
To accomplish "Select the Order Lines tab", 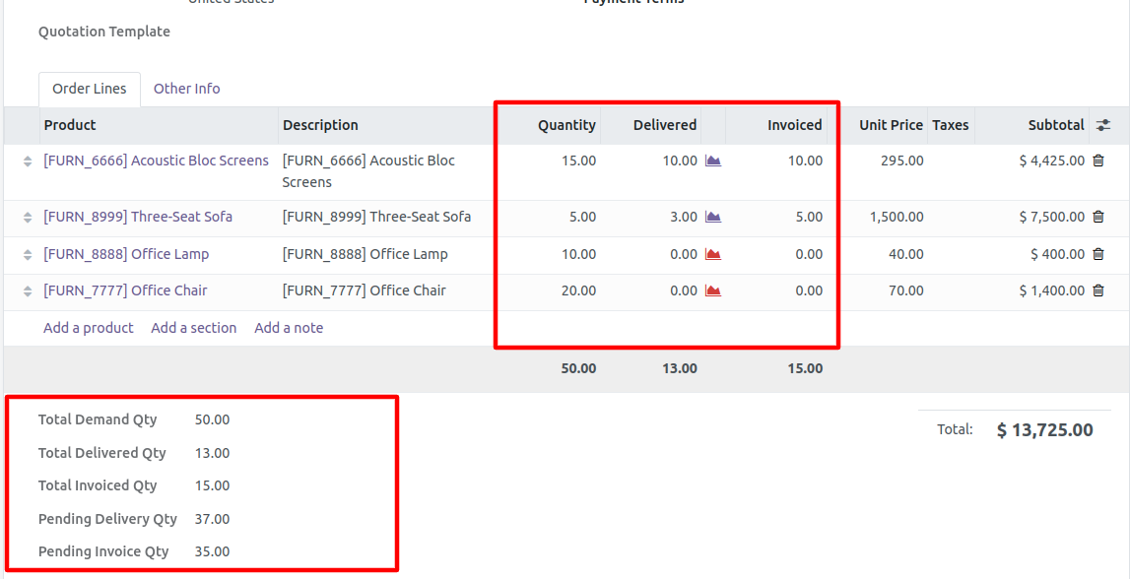I will click(x=90, y=89).
